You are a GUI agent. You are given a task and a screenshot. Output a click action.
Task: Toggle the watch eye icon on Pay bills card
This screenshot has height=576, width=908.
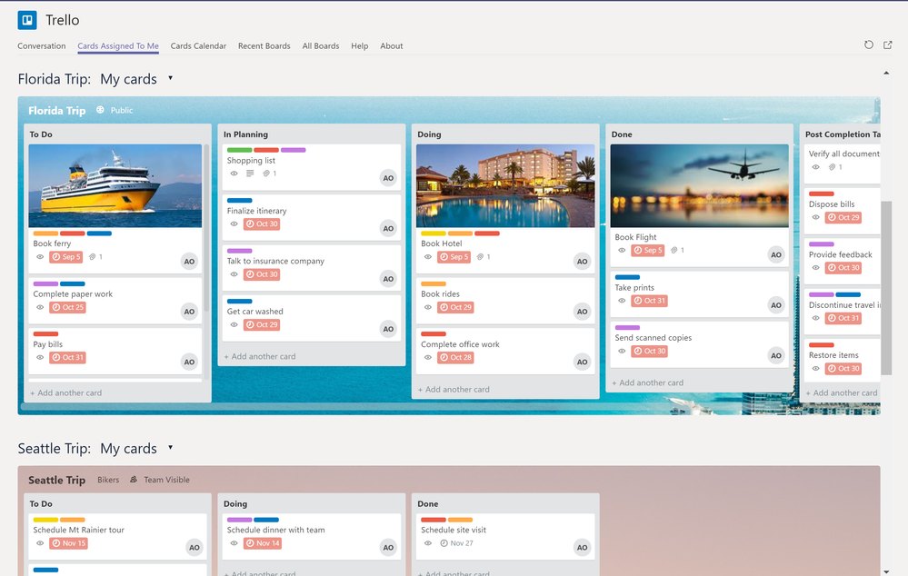[x=40, y=357]
